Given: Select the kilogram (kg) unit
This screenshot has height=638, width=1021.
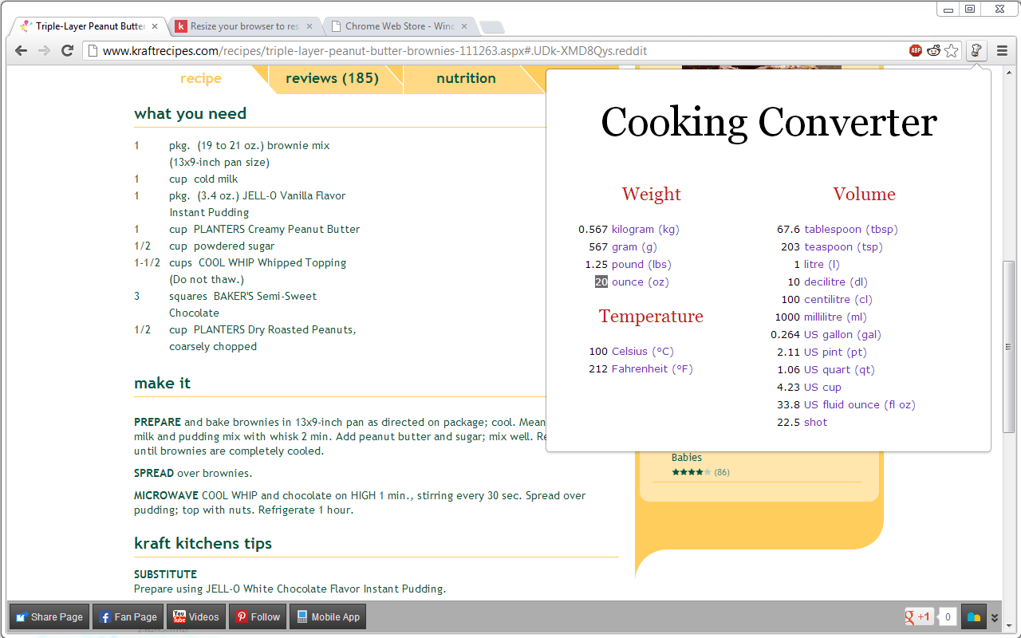Looking at the screenshot, I should click(x=645, y=229).
